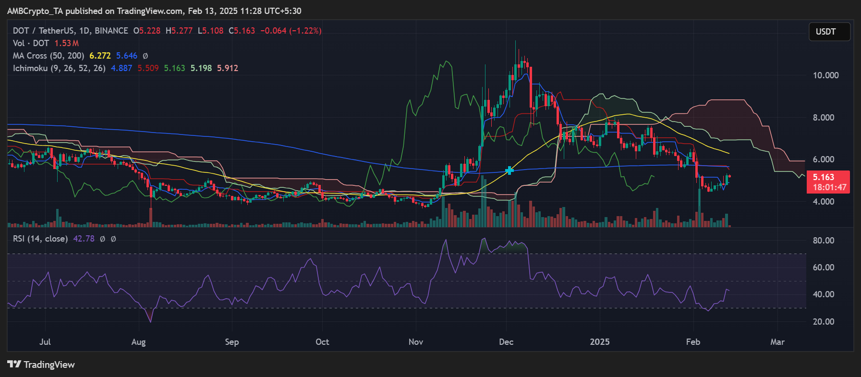Click the Nov label on the time axis
This screenshot has width=861, height=377.
pyautogui.click(x=416, y=342)
